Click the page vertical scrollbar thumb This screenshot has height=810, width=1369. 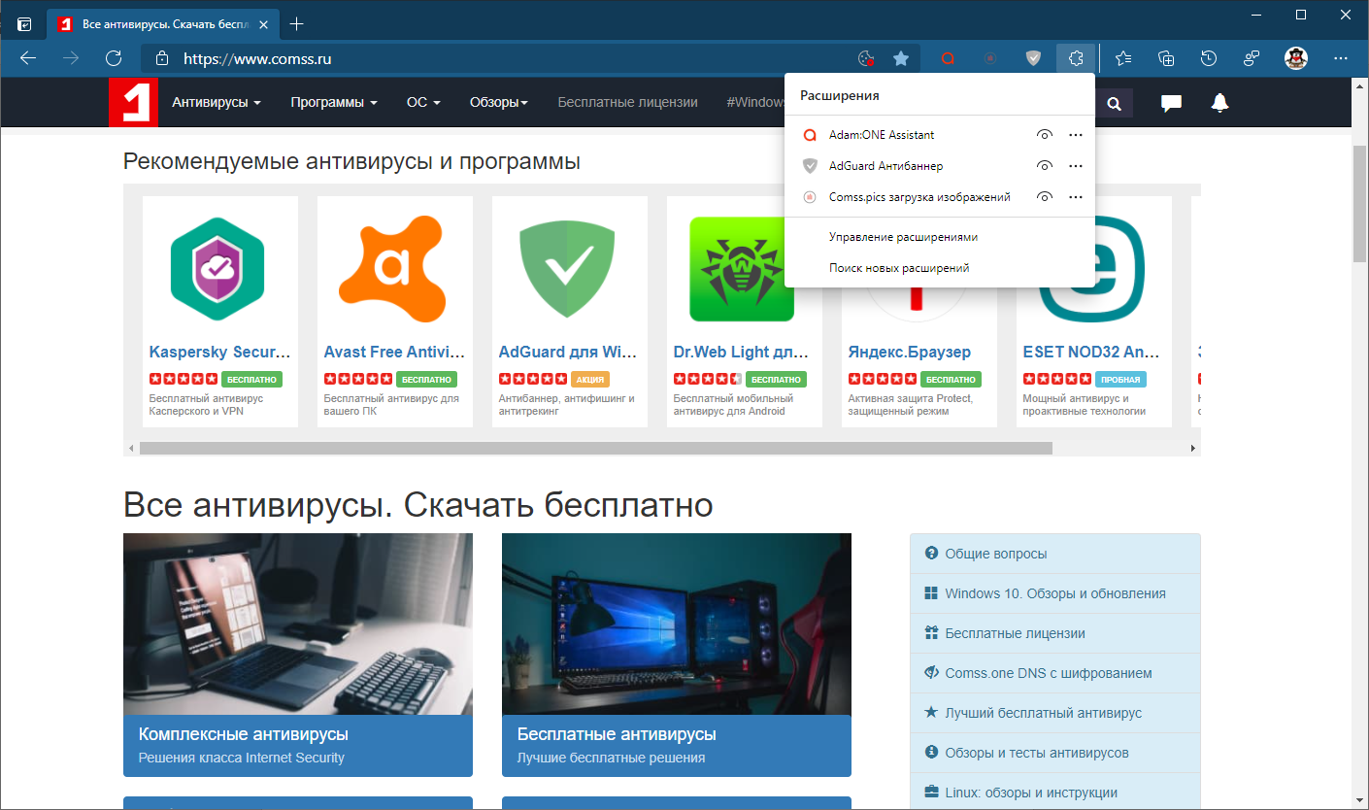(1360, 204)
